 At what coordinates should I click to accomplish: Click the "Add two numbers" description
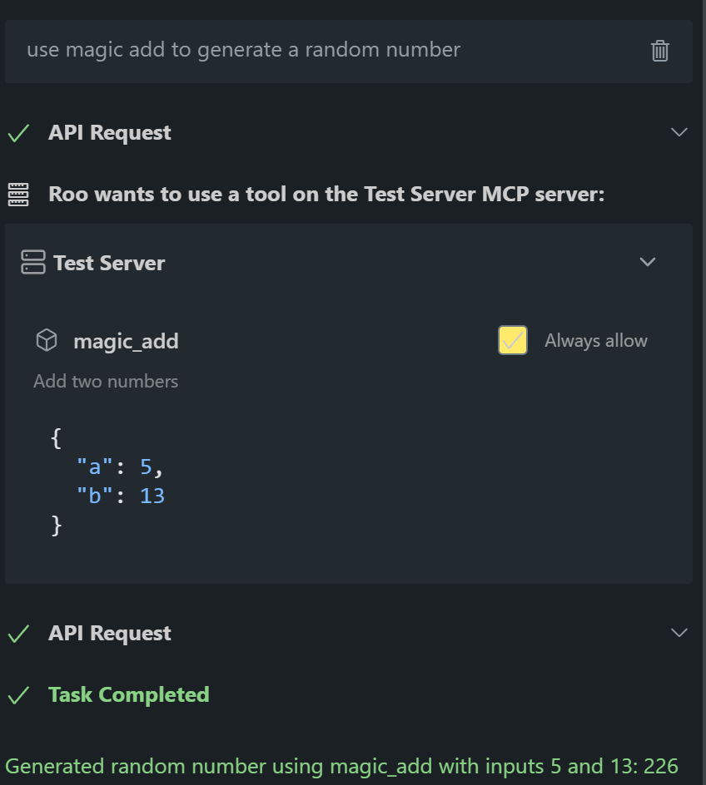click(106, 382)
